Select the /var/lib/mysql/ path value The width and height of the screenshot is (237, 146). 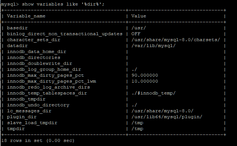click(x=153, y=46)
